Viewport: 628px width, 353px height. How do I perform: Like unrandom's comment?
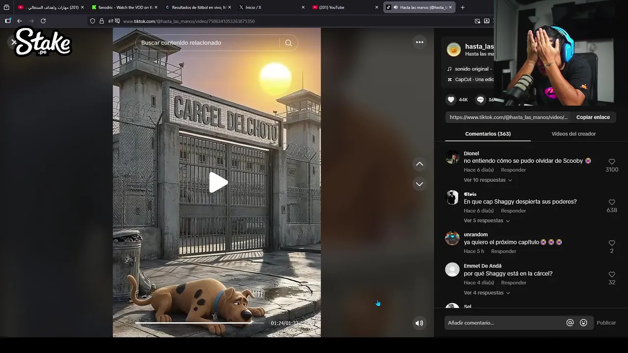click(x=612, y=243)
